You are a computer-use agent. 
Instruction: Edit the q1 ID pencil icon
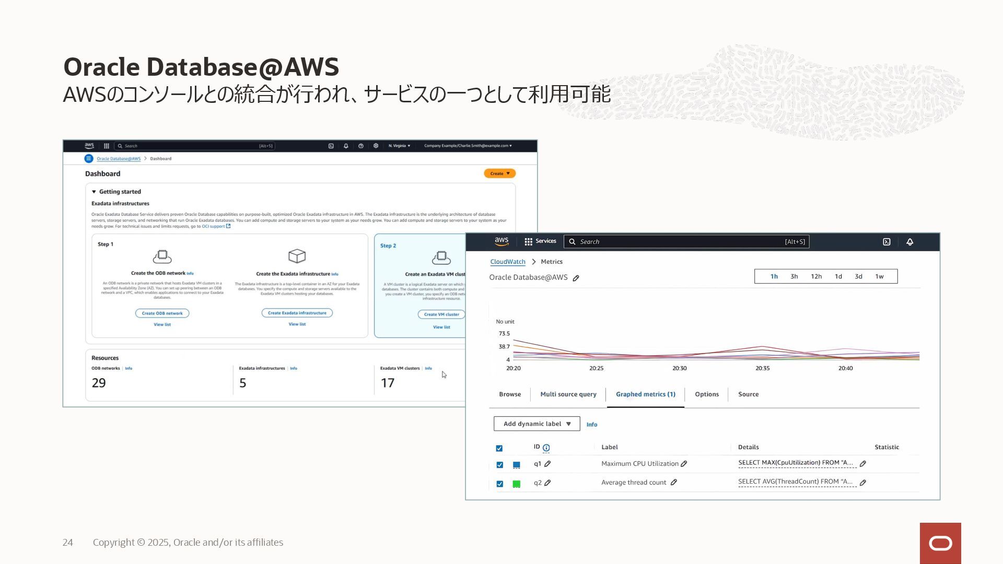tap(547, 464)
